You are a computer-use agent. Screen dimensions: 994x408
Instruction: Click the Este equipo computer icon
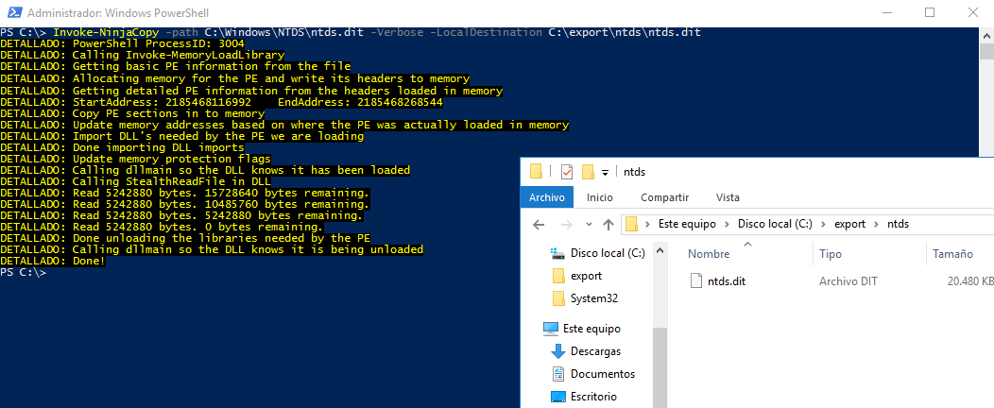tap(550, 329)
